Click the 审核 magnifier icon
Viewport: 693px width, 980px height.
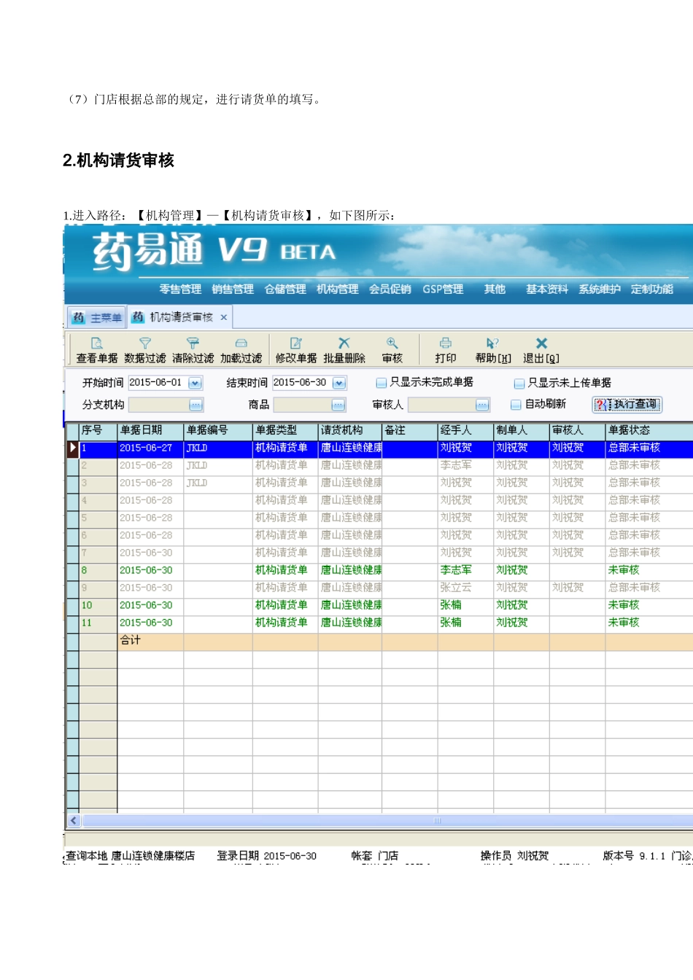[x=392, y=343]
